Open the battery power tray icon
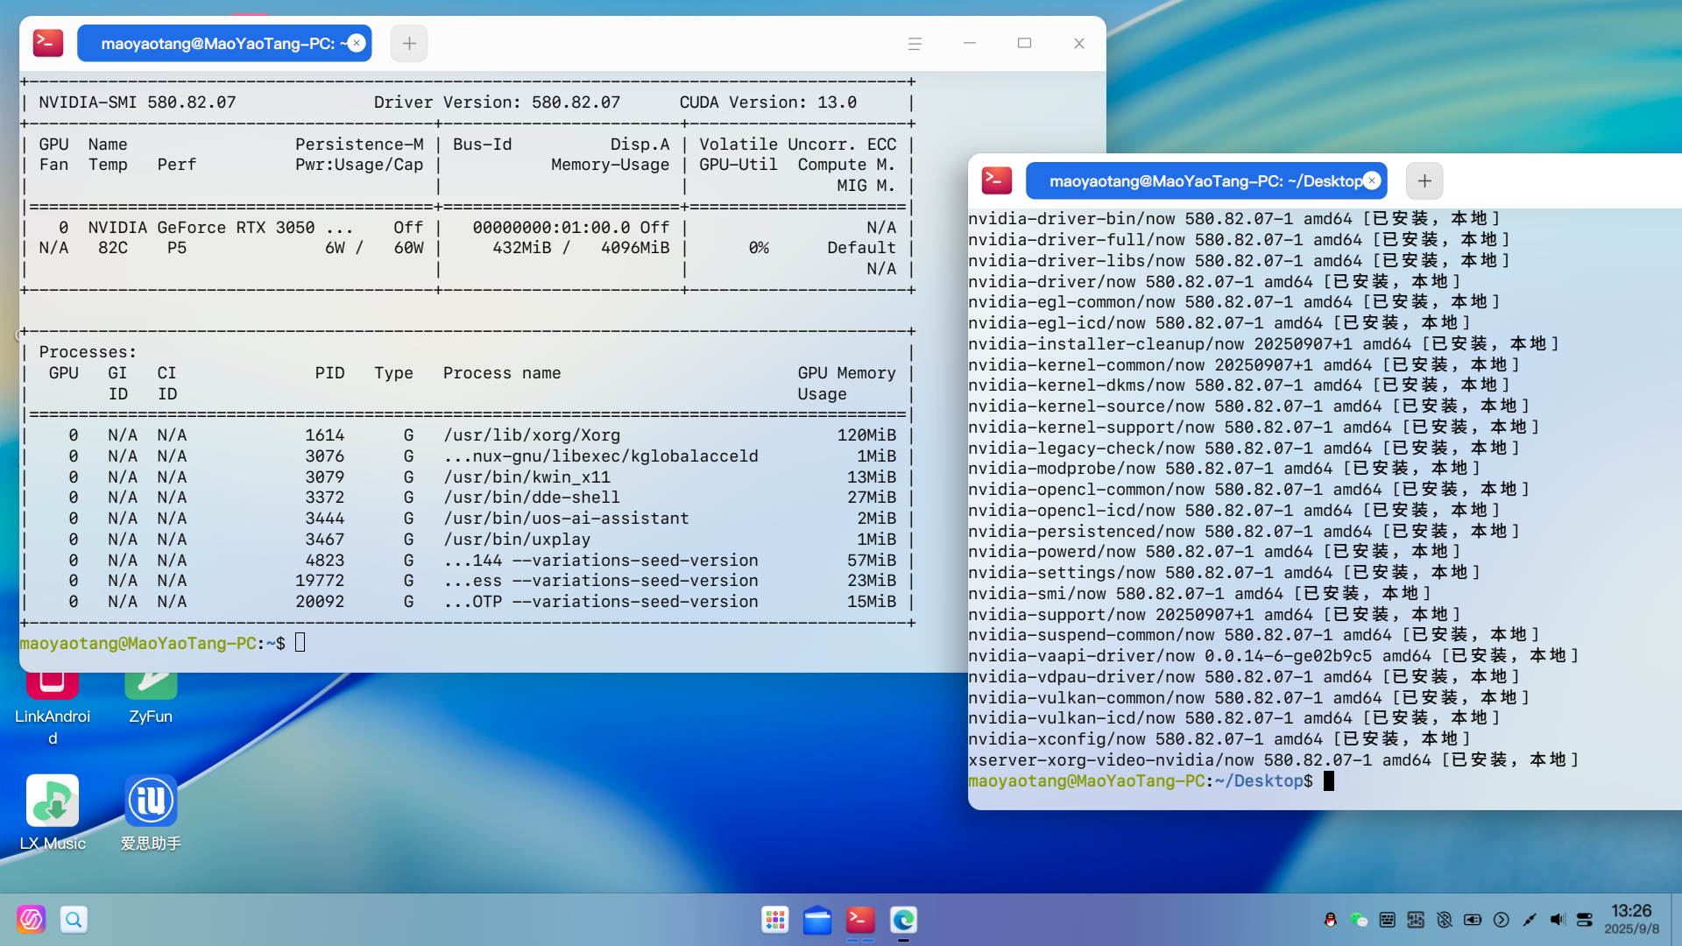Screen dimensions: 1682x946 coord(1473,919)
